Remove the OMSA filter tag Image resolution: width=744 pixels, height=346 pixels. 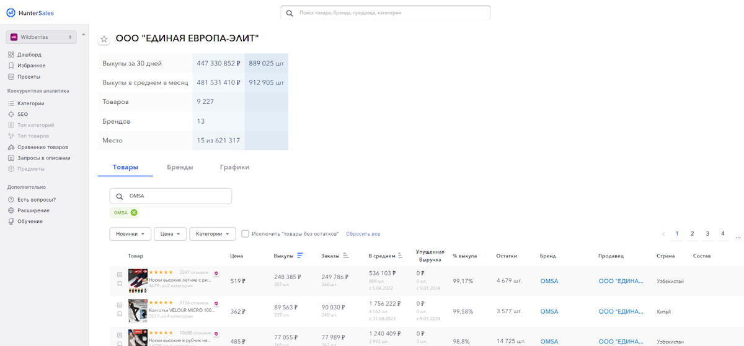134,212
